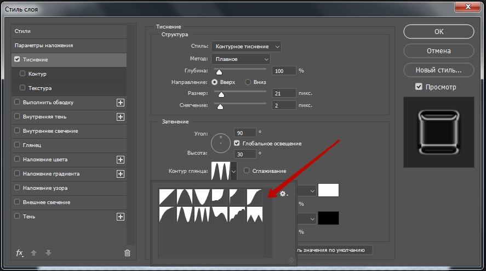Select the Внутренняя тень effect row
The image size is (486, 271).
click(x=69, y=117)
